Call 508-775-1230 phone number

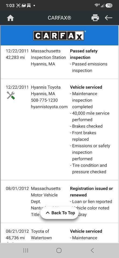[x=44, y=100]
